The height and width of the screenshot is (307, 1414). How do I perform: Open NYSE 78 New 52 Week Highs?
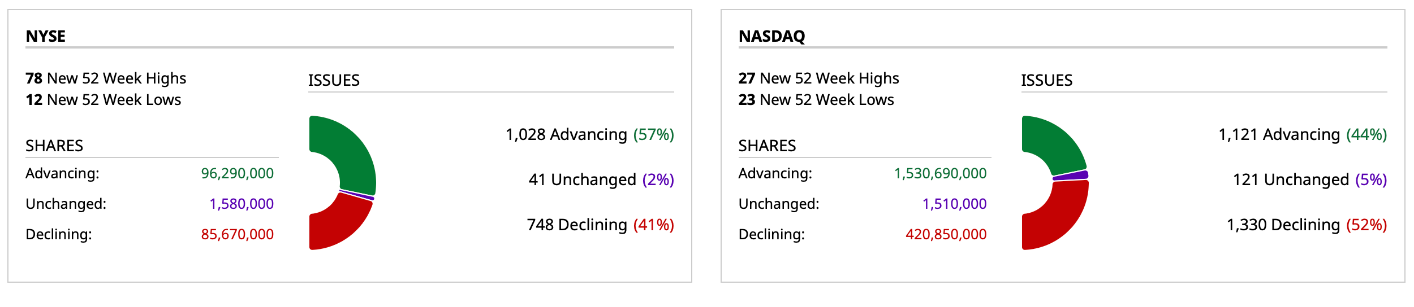point(106,78)
